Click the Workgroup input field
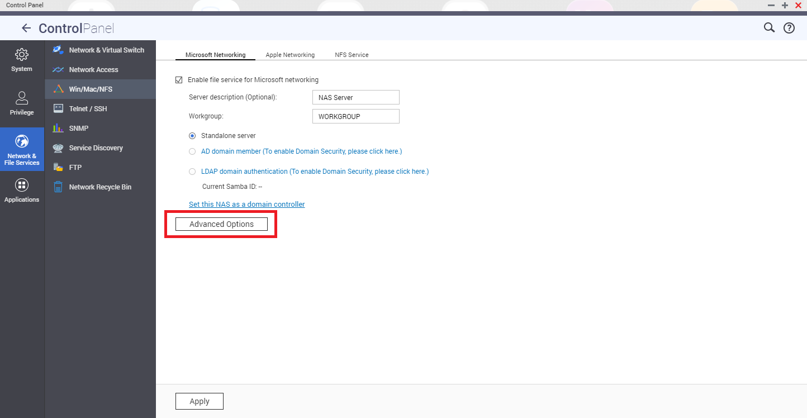 coord(356,116)
